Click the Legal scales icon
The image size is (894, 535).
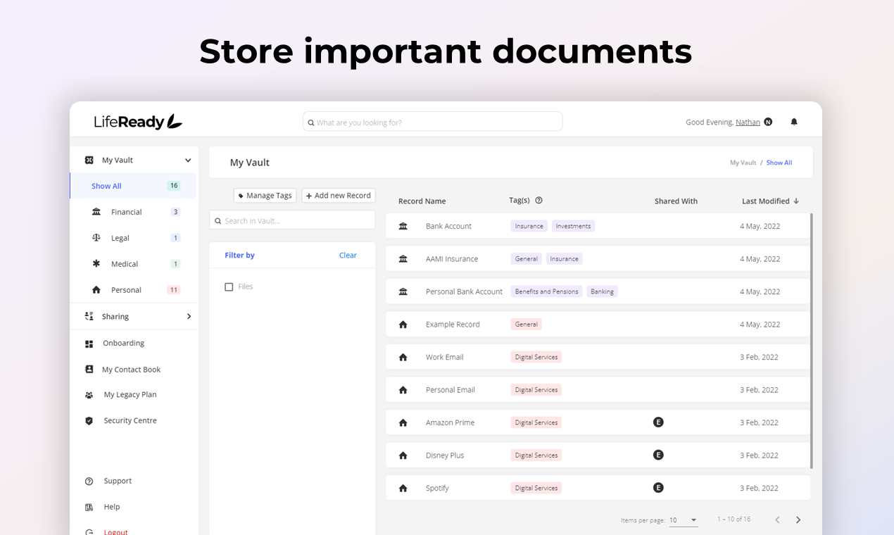coord(96,238)
